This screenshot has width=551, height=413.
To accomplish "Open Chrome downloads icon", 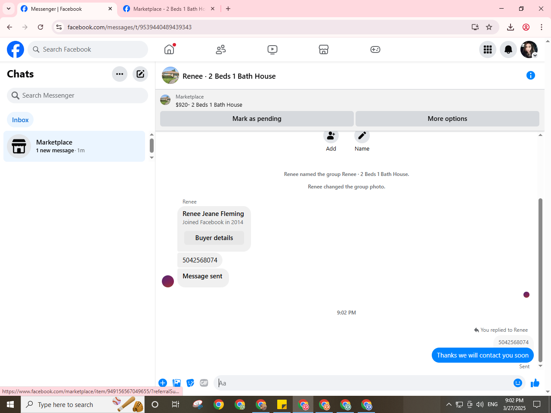I will [511, 27].
